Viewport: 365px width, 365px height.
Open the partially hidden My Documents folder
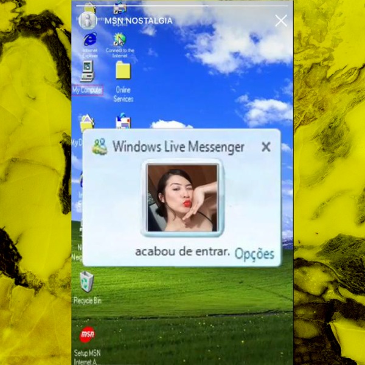pyautogui.click(x=87, y=123)
